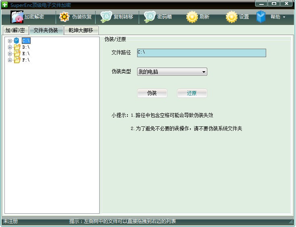Click the F:\ folder icon
Viewport: 296px width, 227px height.
coord(17,60)
